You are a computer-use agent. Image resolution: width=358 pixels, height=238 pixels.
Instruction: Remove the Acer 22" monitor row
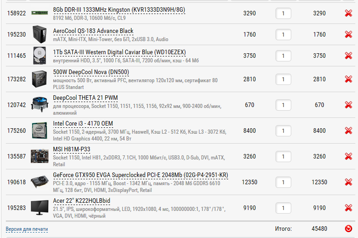coord(348,208)
